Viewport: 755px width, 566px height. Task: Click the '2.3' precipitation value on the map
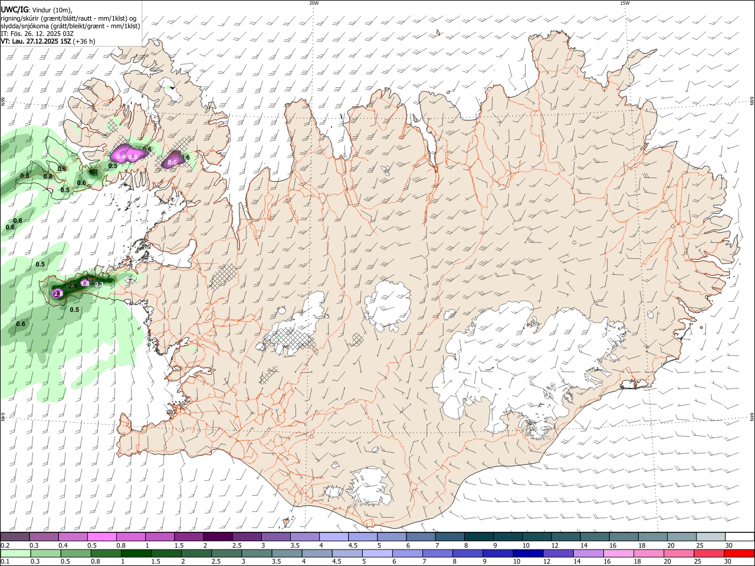click(x=73, y=286)
